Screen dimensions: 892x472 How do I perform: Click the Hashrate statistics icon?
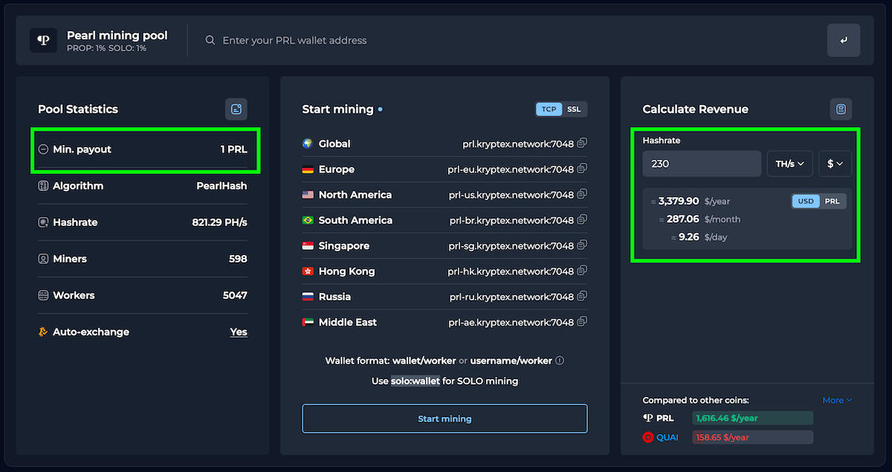coord(43,222)
